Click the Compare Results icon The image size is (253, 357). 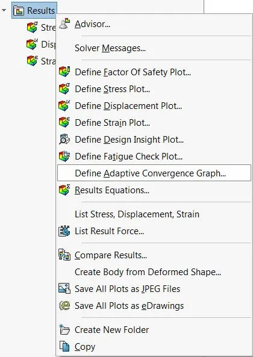pos(64,255)
